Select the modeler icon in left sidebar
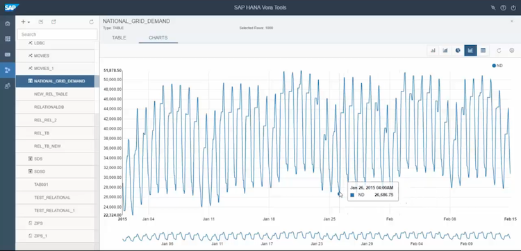Viewport: 521px width, 251px height. point(8,70)
